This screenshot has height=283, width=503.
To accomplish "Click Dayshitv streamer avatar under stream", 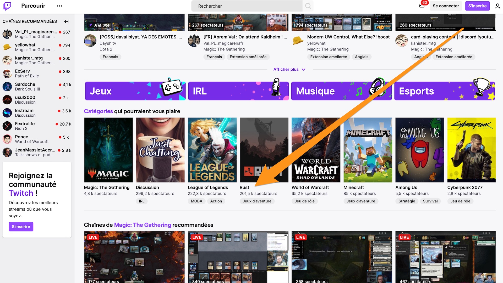I will tap(90, 41).
